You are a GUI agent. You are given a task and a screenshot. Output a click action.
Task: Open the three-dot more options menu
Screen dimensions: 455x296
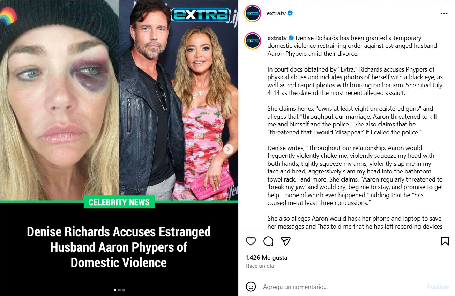444,13
